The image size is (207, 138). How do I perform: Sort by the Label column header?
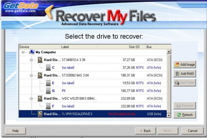coord(79,47)
